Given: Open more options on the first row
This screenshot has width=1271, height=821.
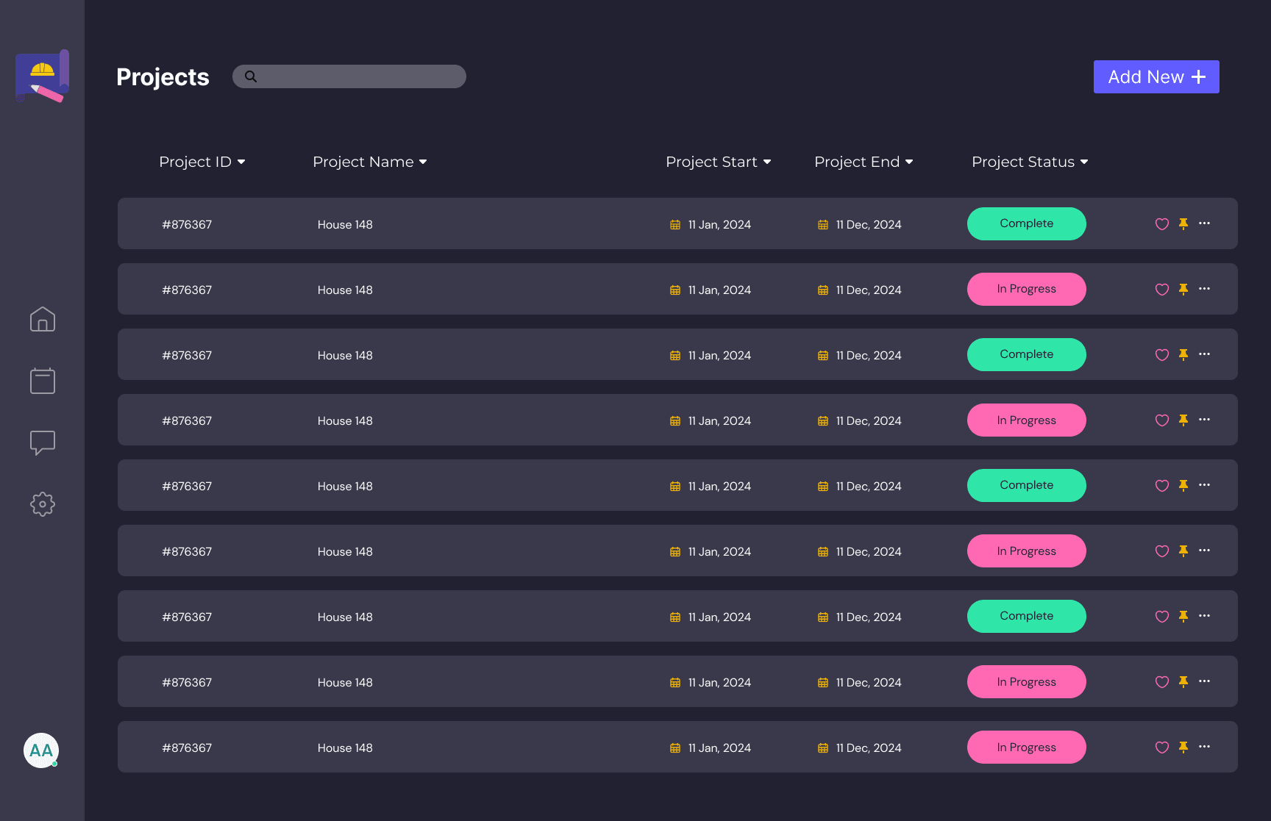Looking at the screenshot, I should click(x=1204, y=223).
